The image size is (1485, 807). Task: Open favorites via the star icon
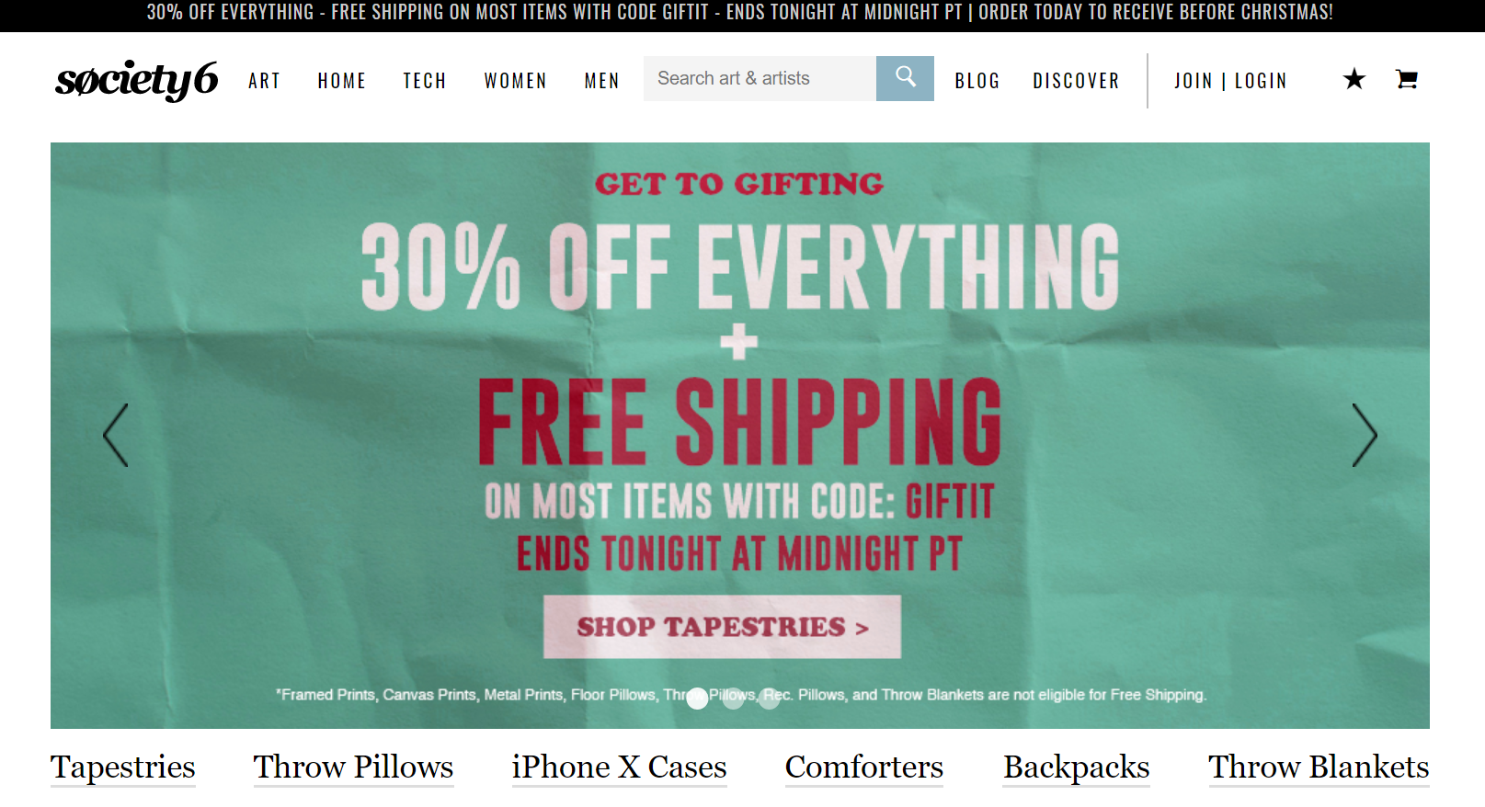(1354, 79)
